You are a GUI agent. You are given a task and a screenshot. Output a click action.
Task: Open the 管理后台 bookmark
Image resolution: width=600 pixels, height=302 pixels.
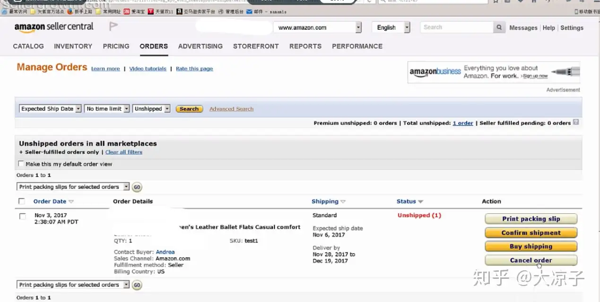pyautogui.click(x=230, y=11)
